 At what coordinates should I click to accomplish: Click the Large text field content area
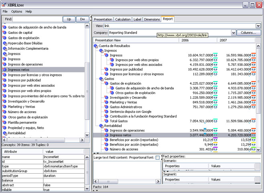[x=127, y=170]
